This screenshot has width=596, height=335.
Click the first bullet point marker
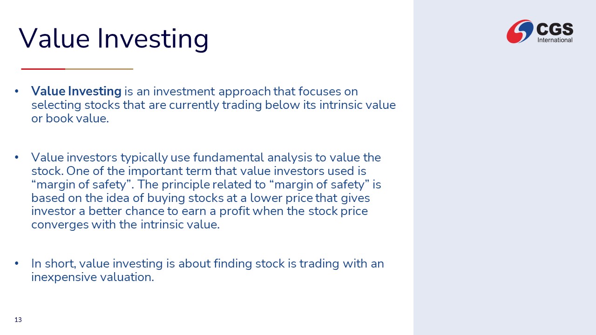pyautogui.click(x=17, y=91)
